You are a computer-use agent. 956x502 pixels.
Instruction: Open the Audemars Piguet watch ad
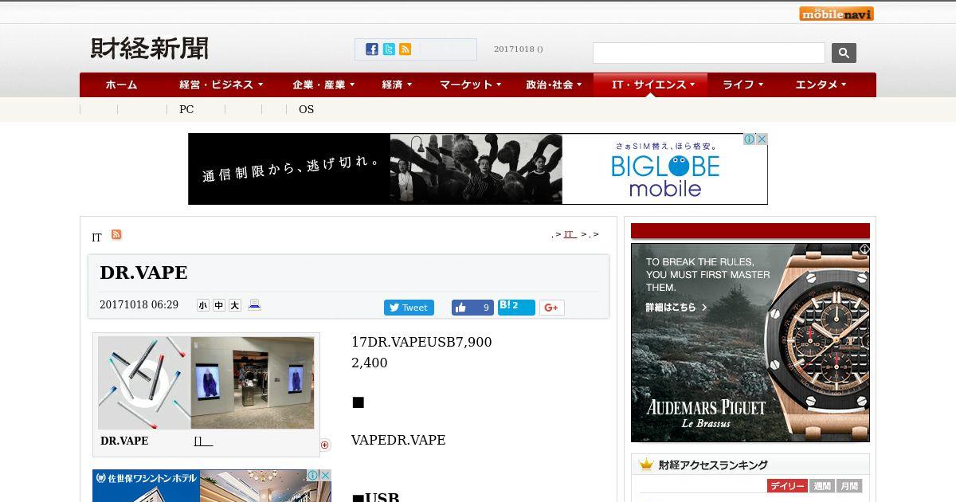pyautogui.click(x=750, y=343)
